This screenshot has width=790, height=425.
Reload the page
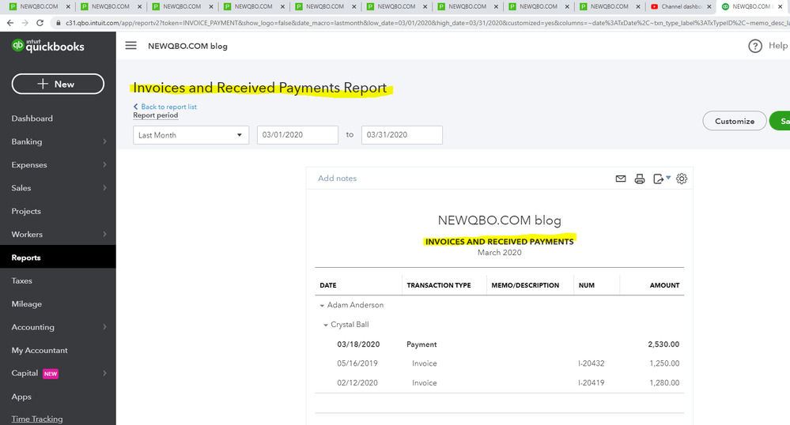pos(40,23)
